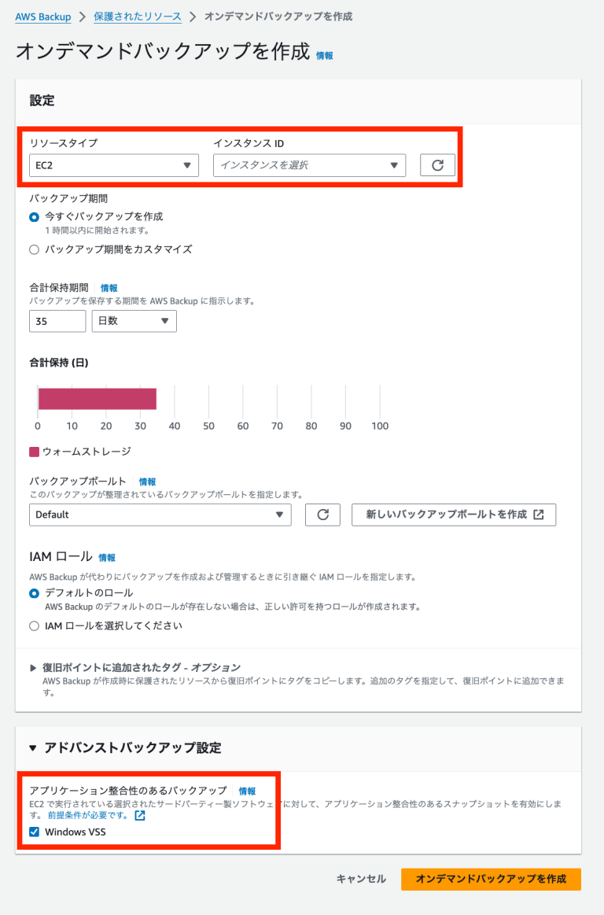Refresh the instance ID list
Image resolution: width=604 pixels, height=915 pixels.
[x=437, y=165]
